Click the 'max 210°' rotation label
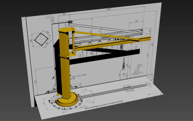Viewport: 193px width, 121px height. [x=83, y=106]
